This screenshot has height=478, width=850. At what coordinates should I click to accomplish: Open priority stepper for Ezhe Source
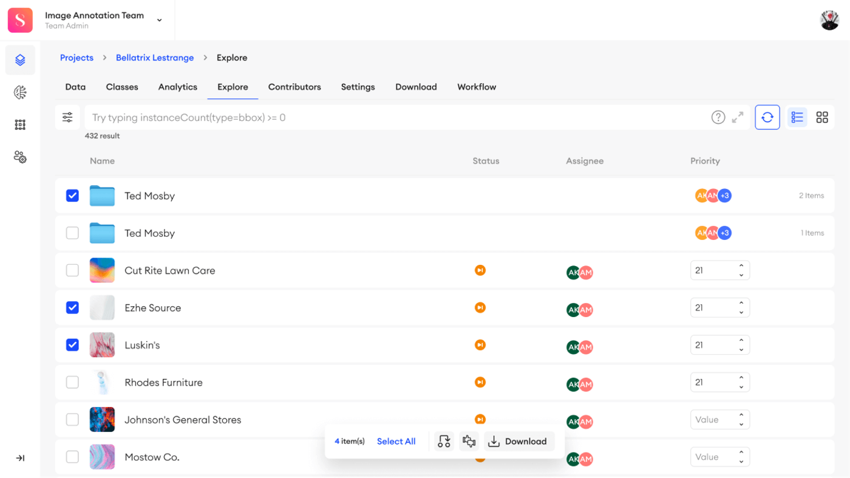coord(741,308)
